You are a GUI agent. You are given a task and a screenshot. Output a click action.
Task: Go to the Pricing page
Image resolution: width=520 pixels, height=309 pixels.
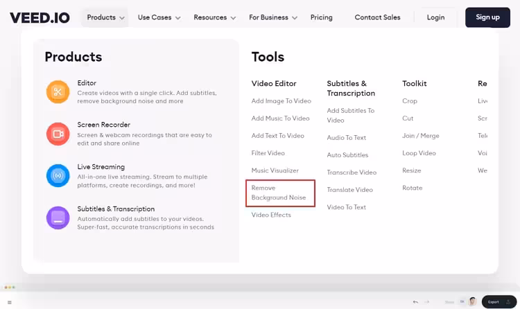[322, 17]
